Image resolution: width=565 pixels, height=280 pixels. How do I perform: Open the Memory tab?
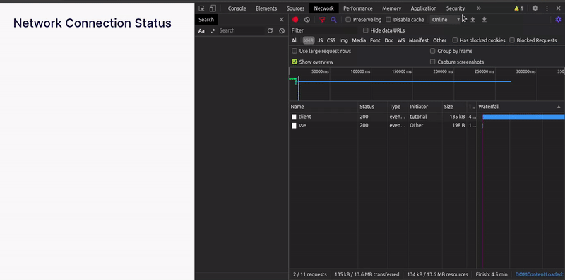392,8
